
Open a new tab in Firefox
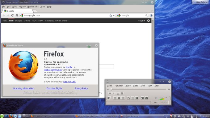(35, 11)
